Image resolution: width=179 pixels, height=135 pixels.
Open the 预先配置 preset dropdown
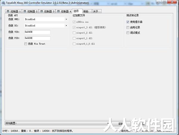click(x=57, y=123)
